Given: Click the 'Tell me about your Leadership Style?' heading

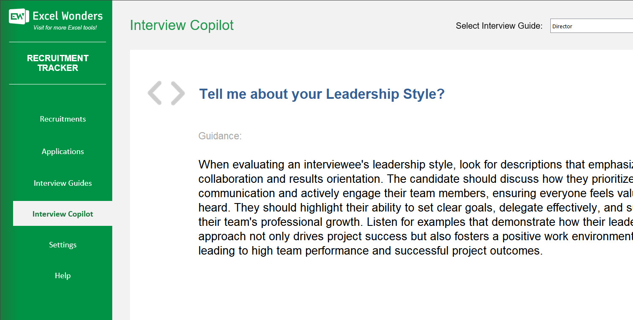Looking at the screenshot, I should 322,94.
